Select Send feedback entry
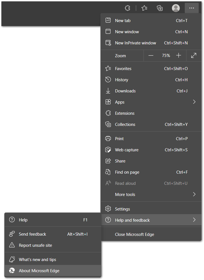 [x=53, y=234]
